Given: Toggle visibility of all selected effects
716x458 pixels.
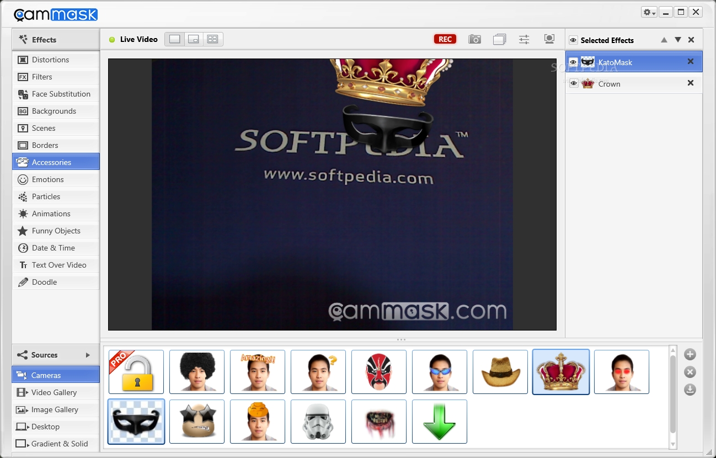Looking at the screenshot, I should [573, 40].
